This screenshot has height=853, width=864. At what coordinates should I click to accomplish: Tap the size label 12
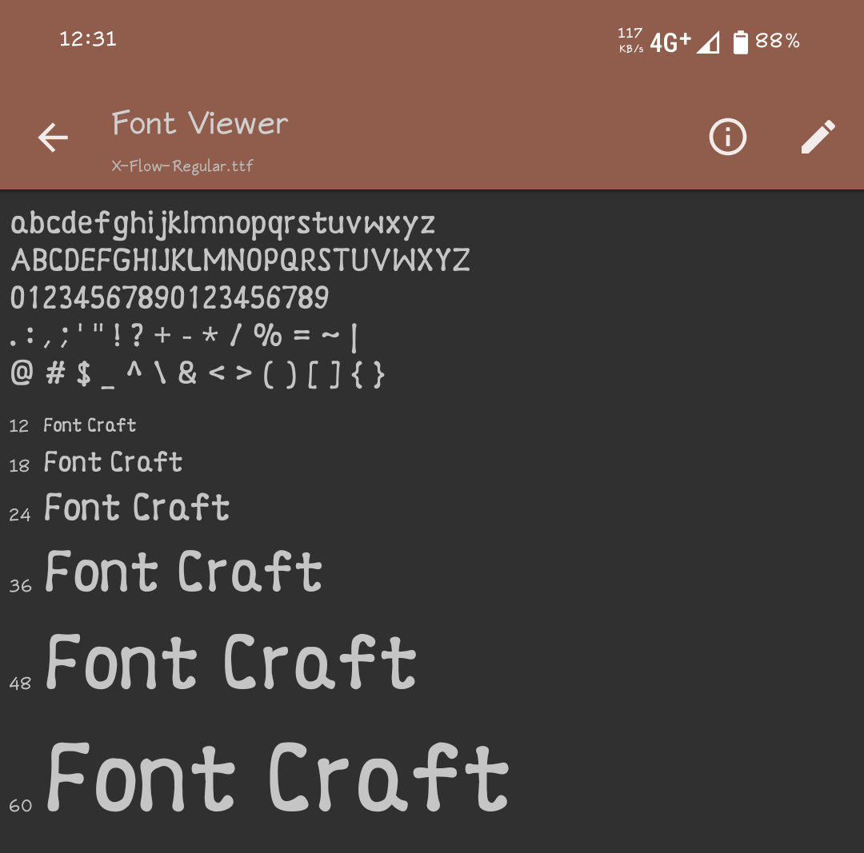[18, 426]
